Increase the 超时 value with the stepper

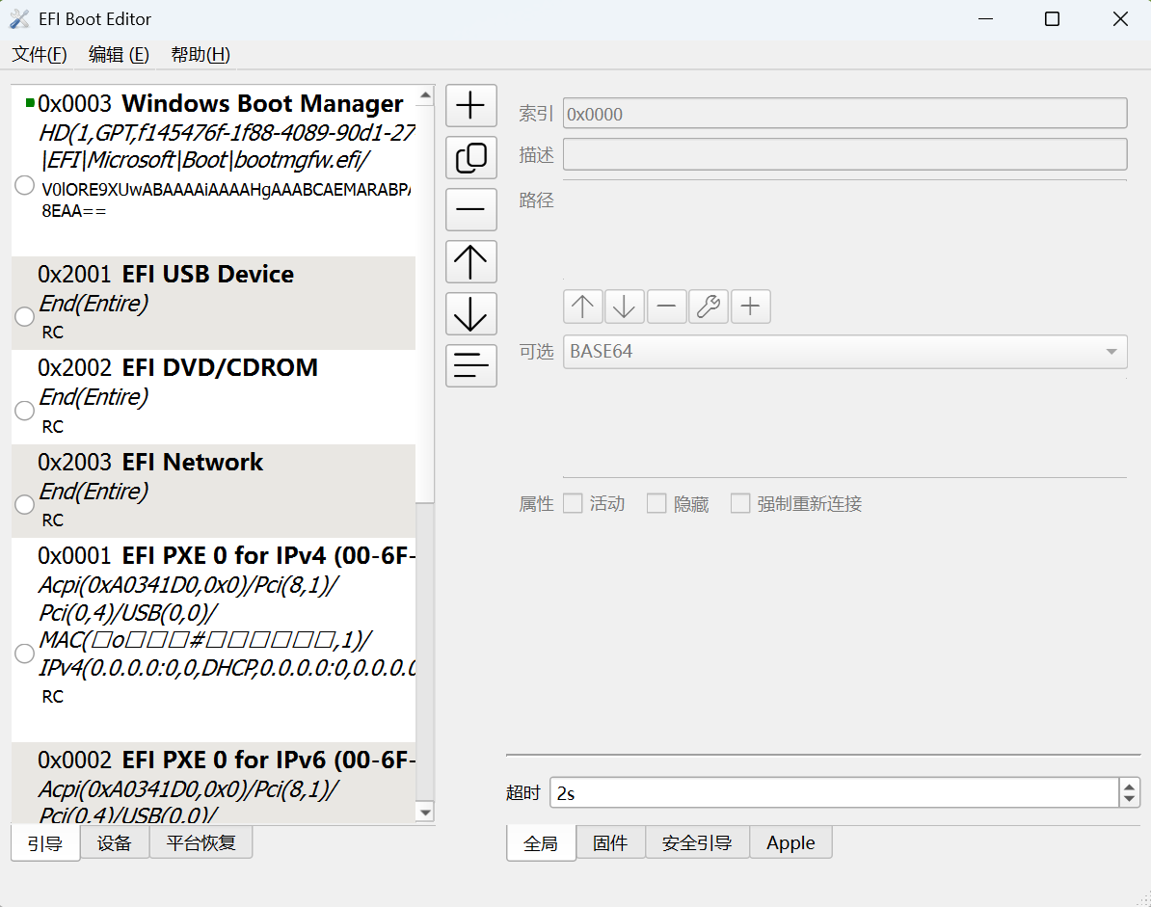(1128, 787)
